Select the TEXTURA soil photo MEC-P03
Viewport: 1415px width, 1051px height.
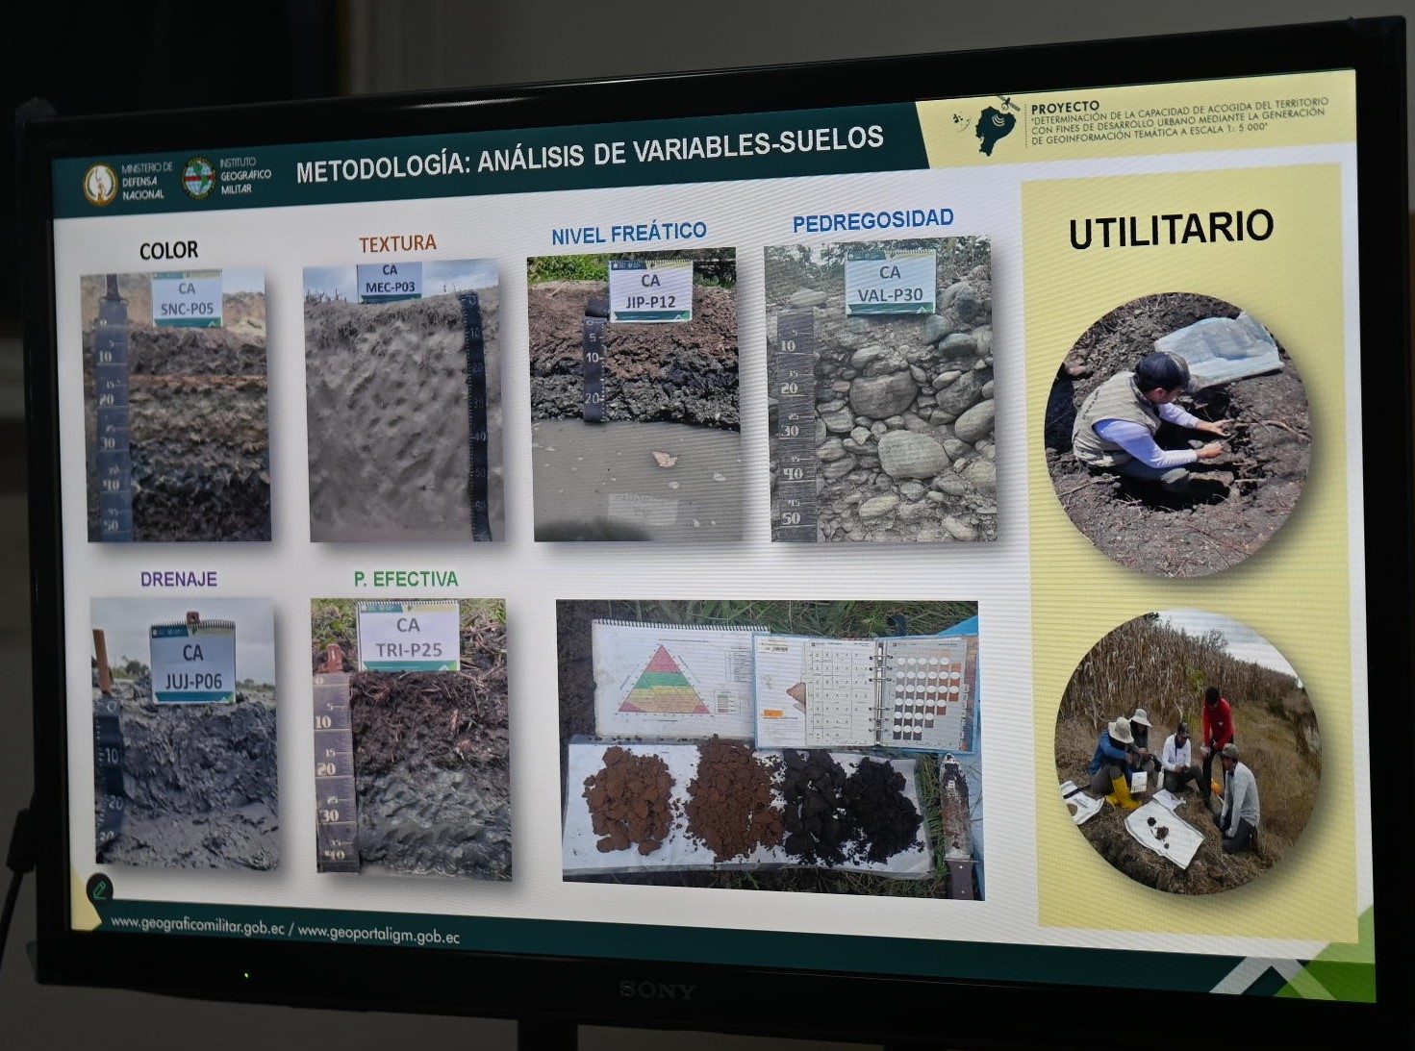point(403,402)
